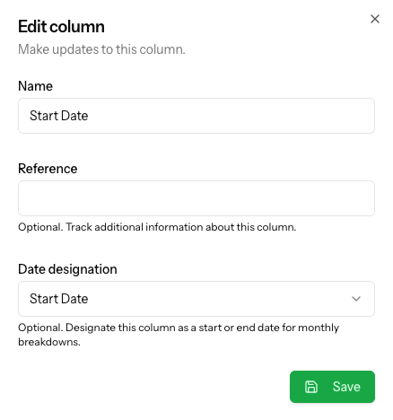393x420 pixels.
Task: Click the monthly breakdowns helper text
Action: 179,335
